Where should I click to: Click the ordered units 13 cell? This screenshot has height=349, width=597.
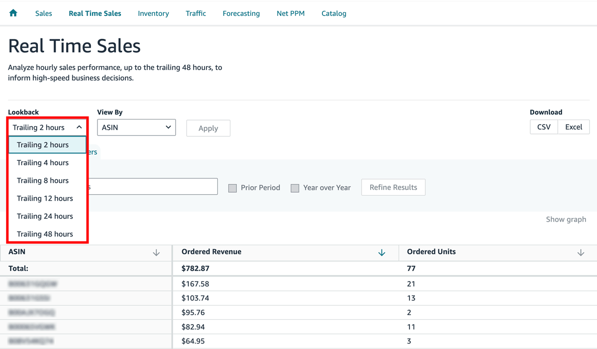(498, 298)
